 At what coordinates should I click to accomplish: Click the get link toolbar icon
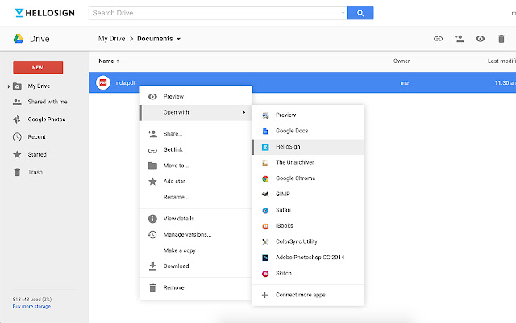pos(438,39)
